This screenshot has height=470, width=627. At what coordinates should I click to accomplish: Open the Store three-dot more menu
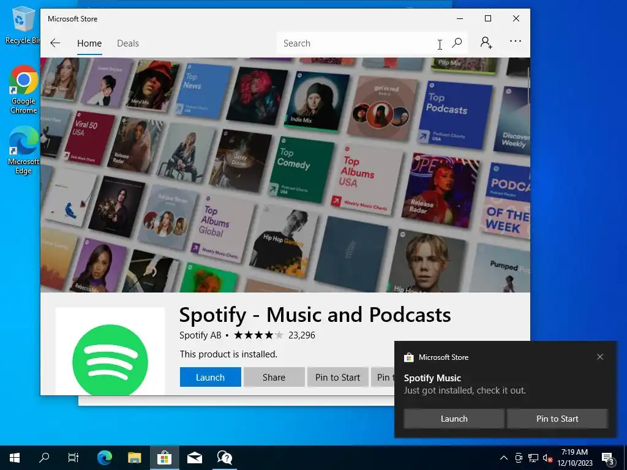point(515,41)
